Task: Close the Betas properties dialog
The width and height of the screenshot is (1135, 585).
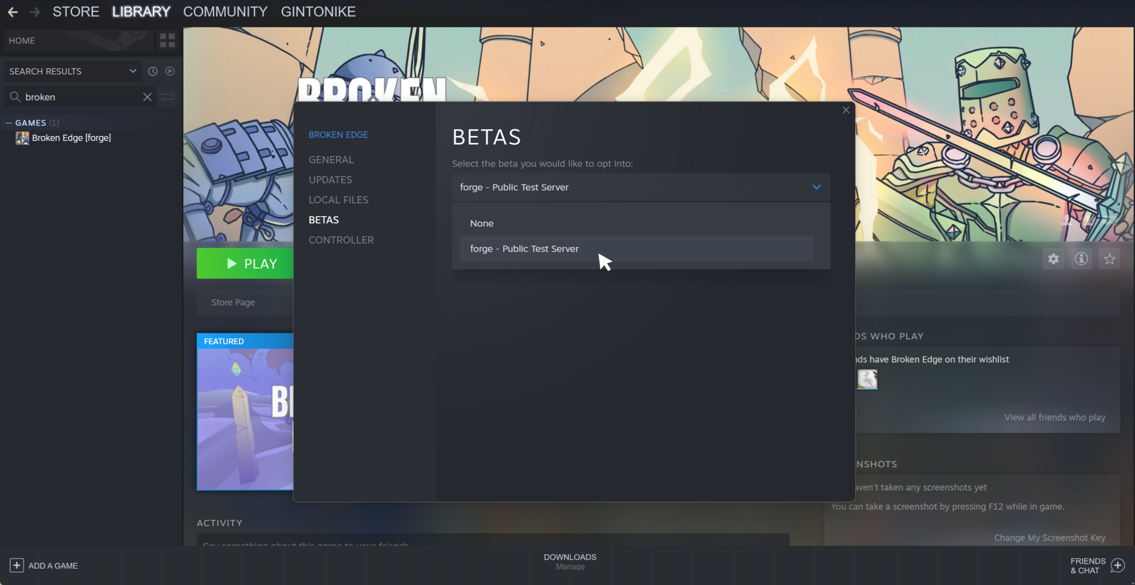Action: [846, 110]
